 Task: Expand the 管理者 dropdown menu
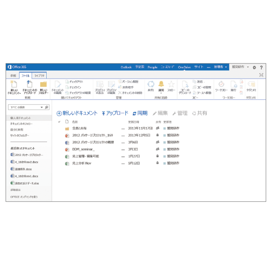point(221,67)
